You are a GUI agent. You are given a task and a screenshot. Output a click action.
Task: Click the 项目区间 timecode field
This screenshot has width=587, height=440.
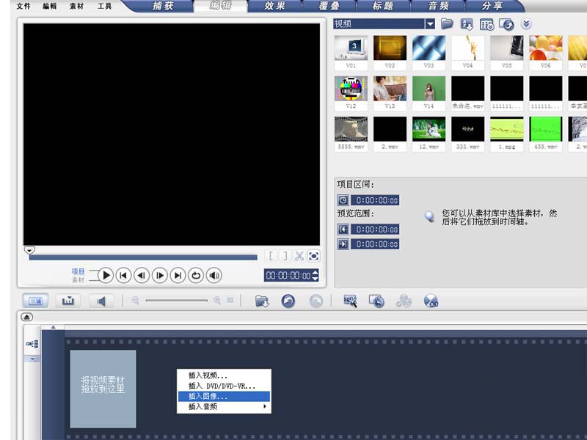pos(375,200)
